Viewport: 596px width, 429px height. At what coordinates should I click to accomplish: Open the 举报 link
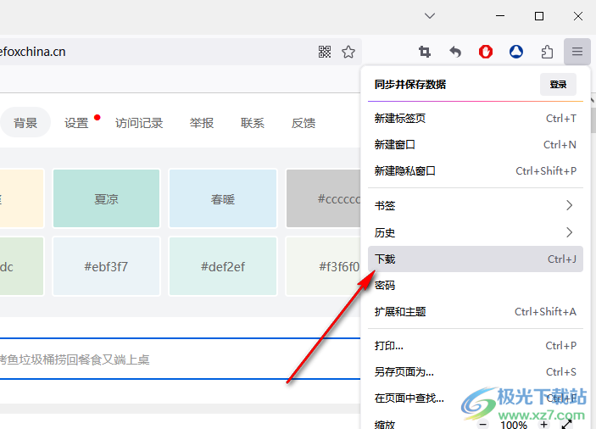pyautogui.click(x=202, y=123)
